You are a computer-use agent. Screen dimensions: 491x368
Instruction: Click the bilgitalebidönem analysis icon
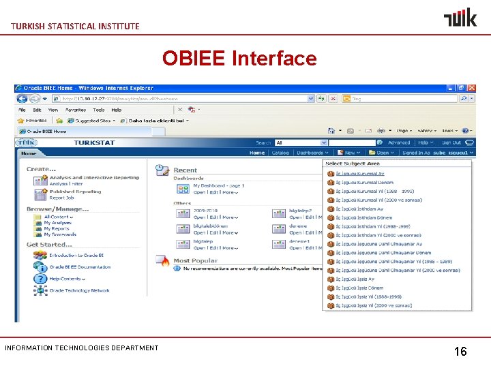click(183, 229)
